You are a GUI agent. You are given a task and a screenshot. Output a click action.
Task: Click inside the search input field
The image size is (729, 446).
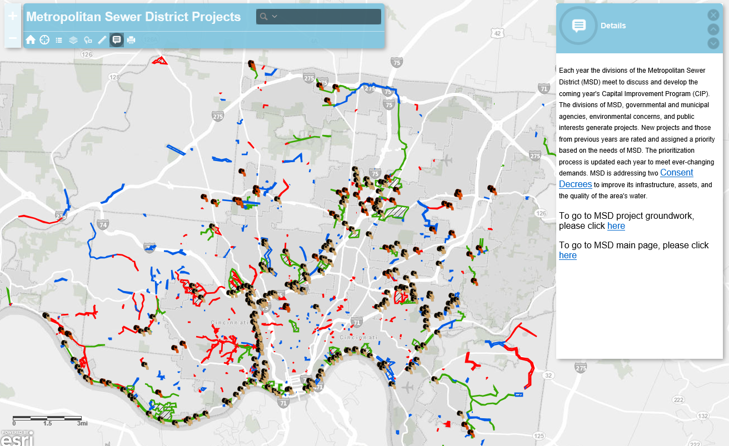pyautogui.click(x=329, y=17)
